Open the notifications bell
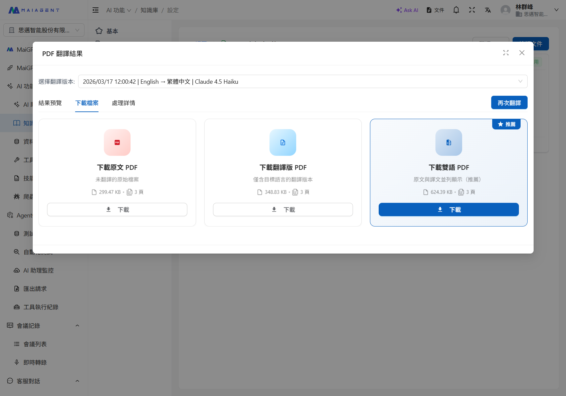Image resolution: width=566 pixels, height=396 pixels. pos(456,10)
